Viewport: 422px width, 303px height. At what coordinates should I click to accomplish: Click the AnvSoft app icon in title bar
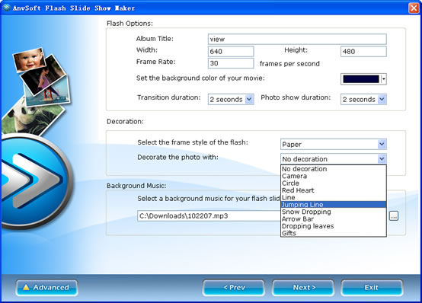(6, 8)
